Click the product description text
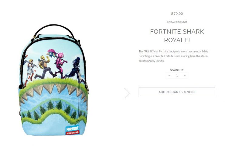 click(174, 56)
